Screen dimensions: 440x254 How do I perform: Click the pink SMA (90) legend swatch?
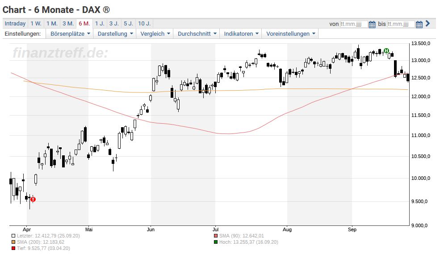[215, 236]
